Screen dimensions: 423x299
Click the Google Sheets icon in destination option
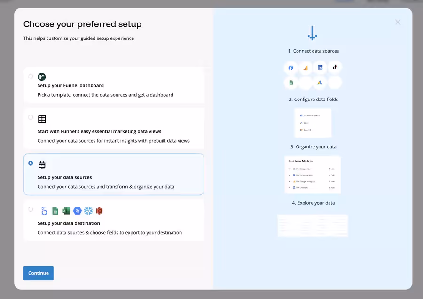point(55,211)
